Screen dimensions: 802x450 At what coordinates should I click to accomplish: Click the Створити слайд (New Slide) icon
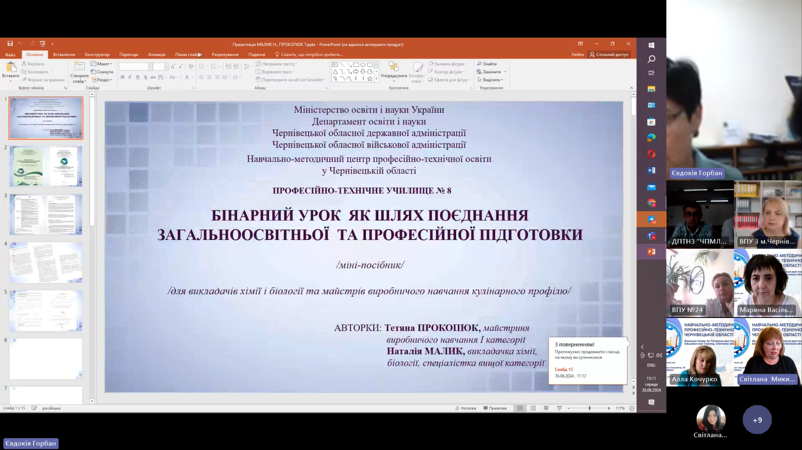tap(79, 67)
